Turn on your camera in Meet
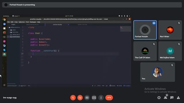Viewport: 184px width, 103px height. click(x=80, y=98)
